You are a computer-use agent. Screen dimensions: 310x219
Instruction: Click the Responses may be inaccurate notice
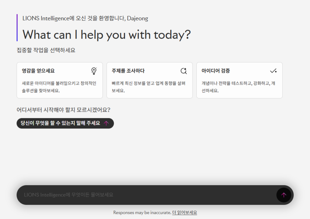142,213
